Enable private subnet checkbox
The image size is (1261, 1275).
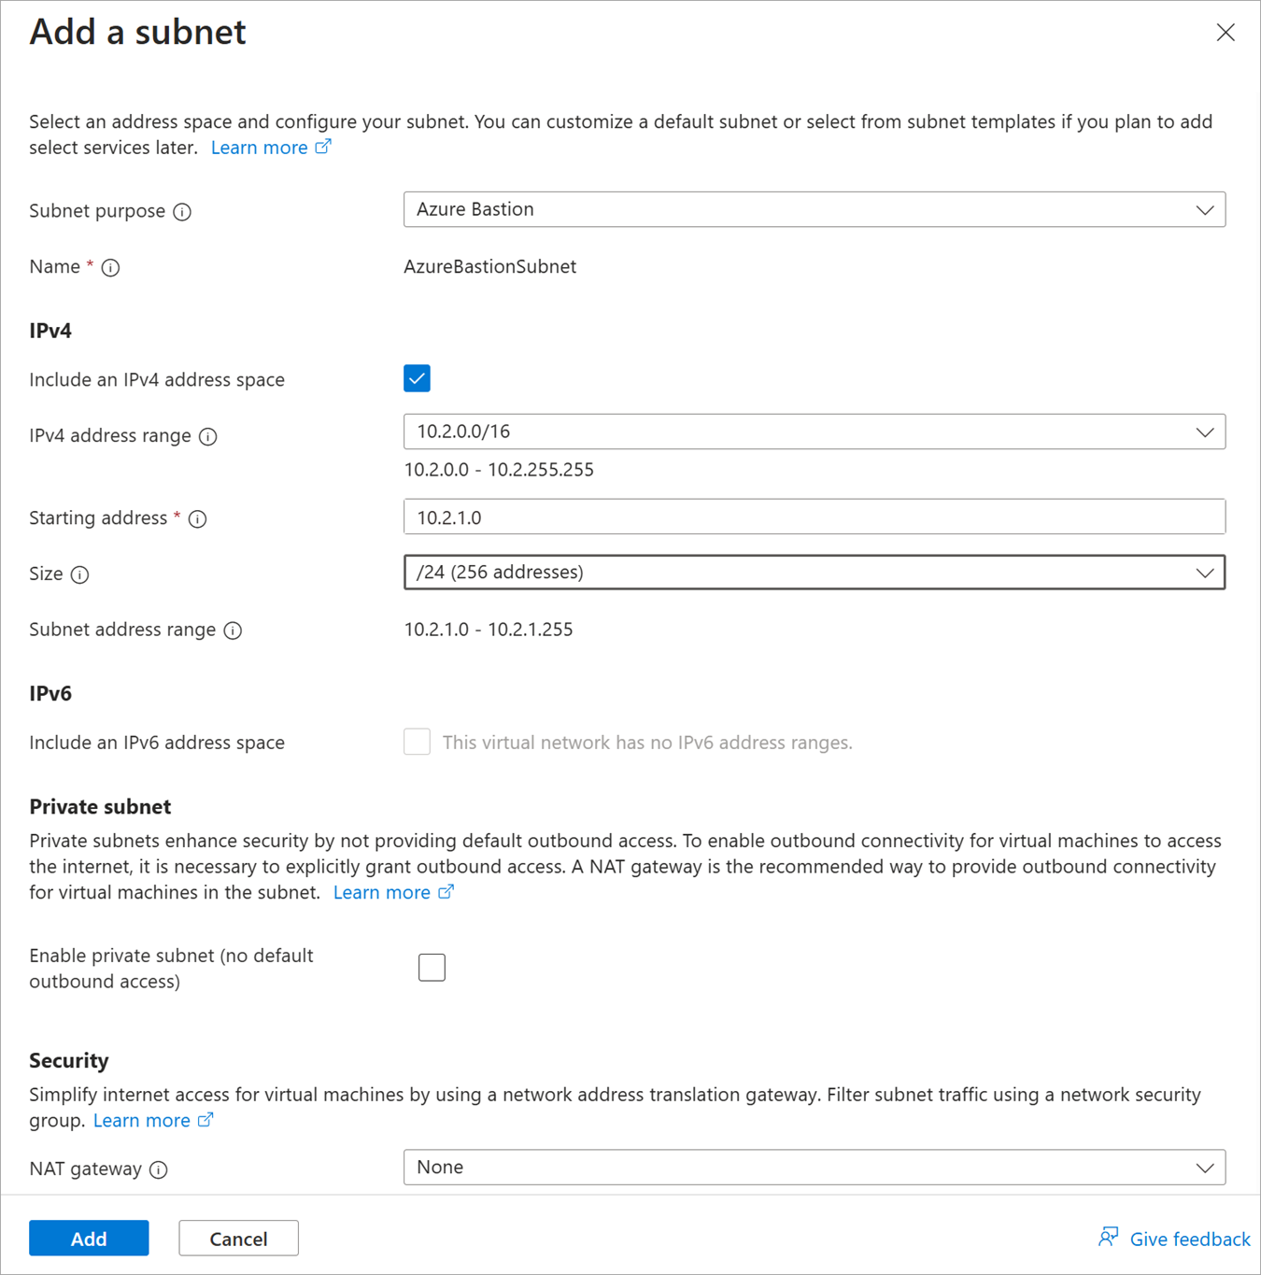pos(432,968)
